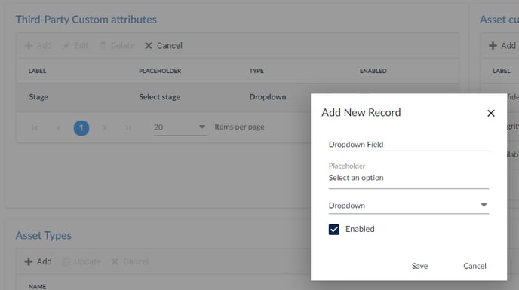Save the new record
The image size is (519, 290).
point(419,266)
